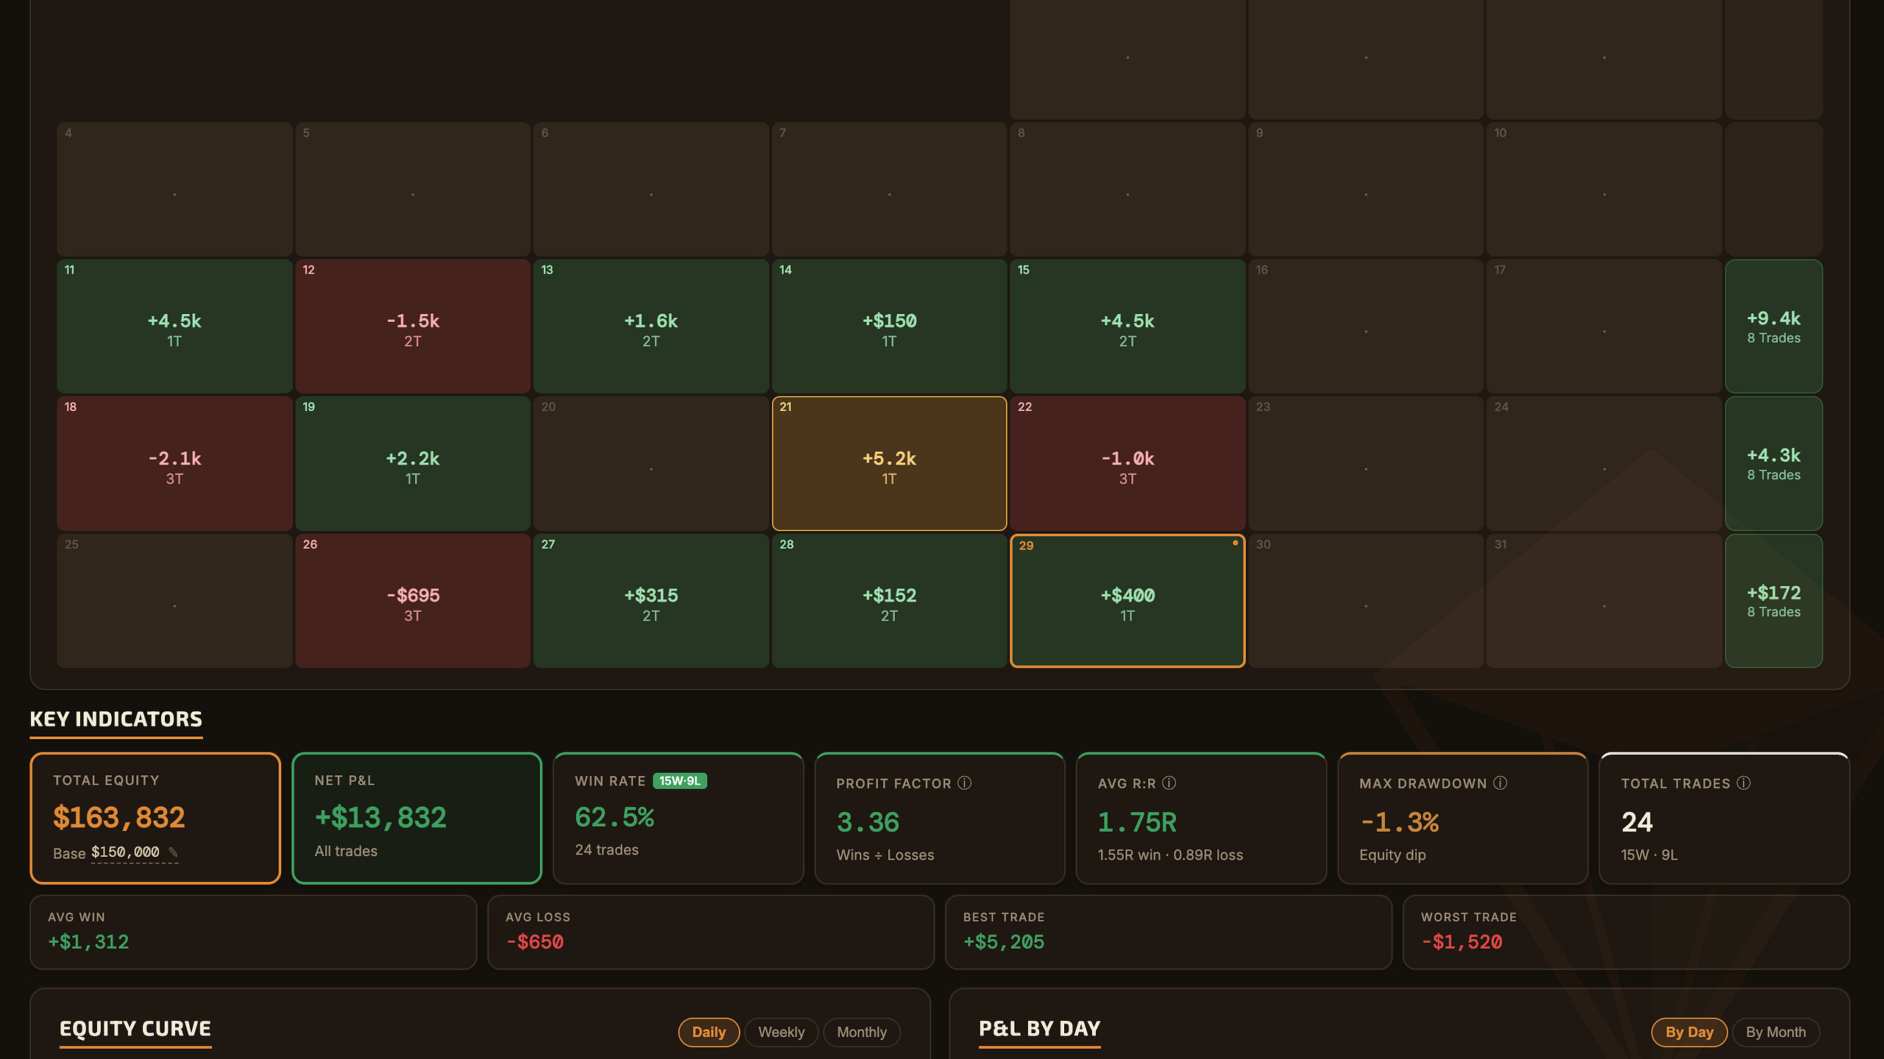Click the 3.36 profit factor value

point(868,822)
